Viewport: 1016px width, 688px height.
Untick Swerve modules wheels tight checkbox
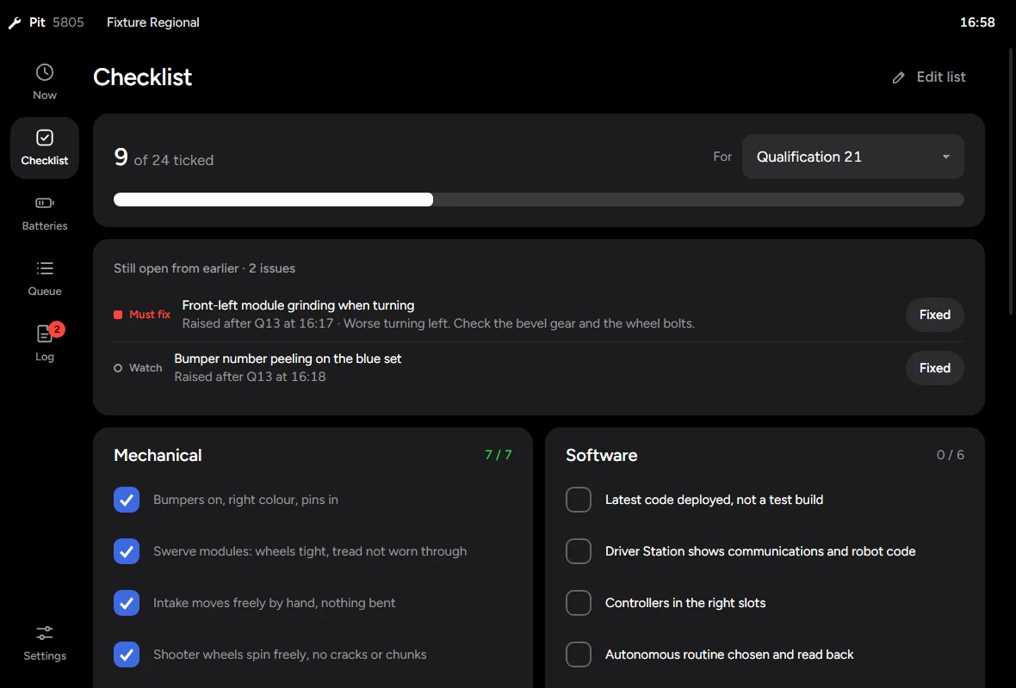(127, 551)
